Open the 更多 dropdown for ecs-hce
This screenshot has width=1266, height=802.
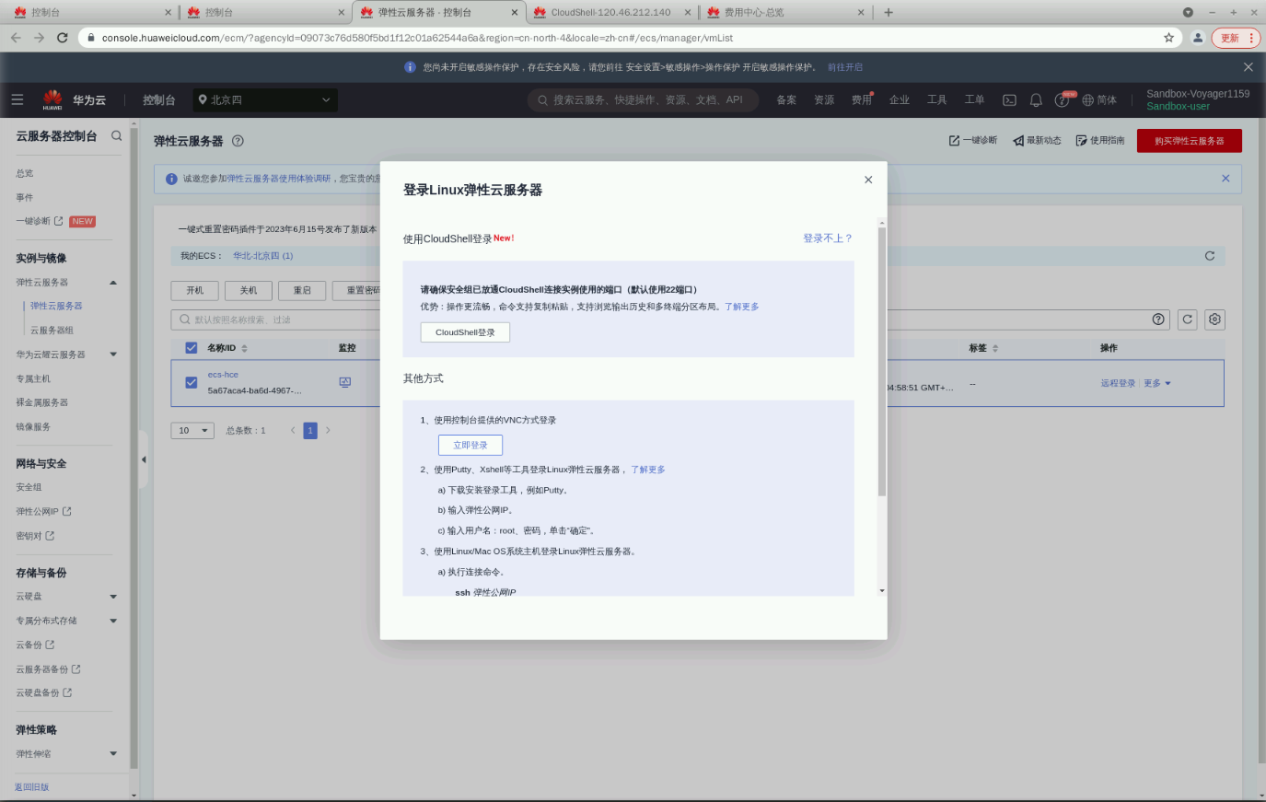click(1157, 383)
